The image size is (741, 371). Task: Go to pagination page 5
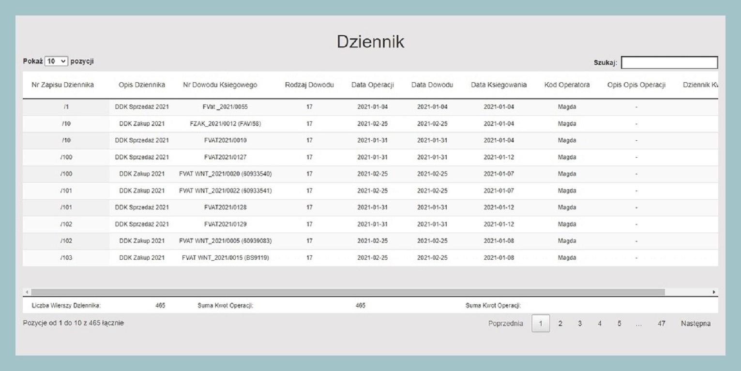619,324
